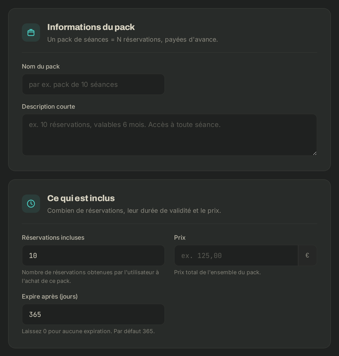Viewport: 339px width, 356px height.
Task: Click the Nom du pack label
Action: pyautogui.click(x=41, y=67)
